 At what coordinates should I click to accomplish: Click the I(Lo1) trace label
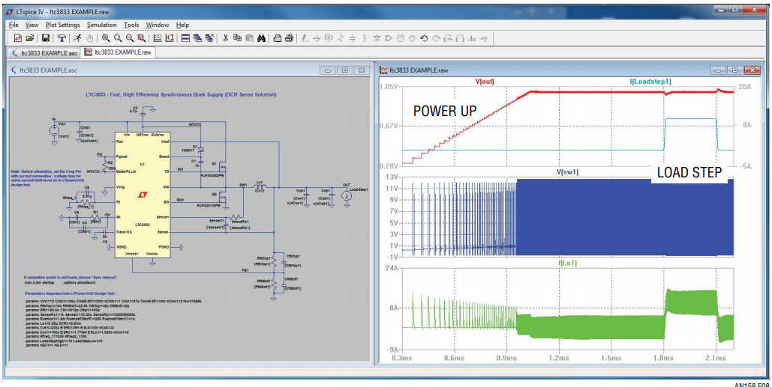click(567, 263)
